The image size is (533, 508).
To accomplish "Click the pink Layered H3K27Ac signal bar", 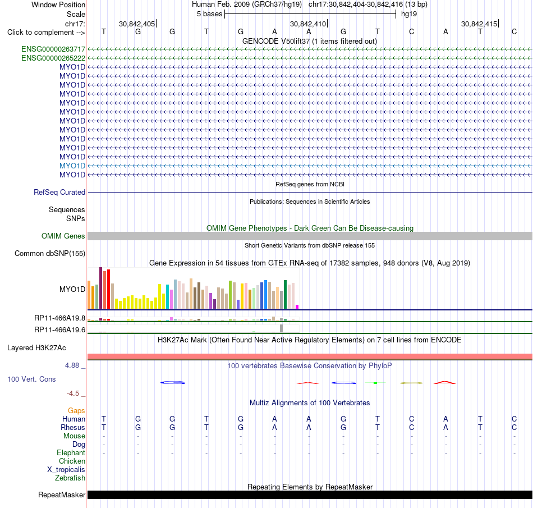I will pos(310,356).
